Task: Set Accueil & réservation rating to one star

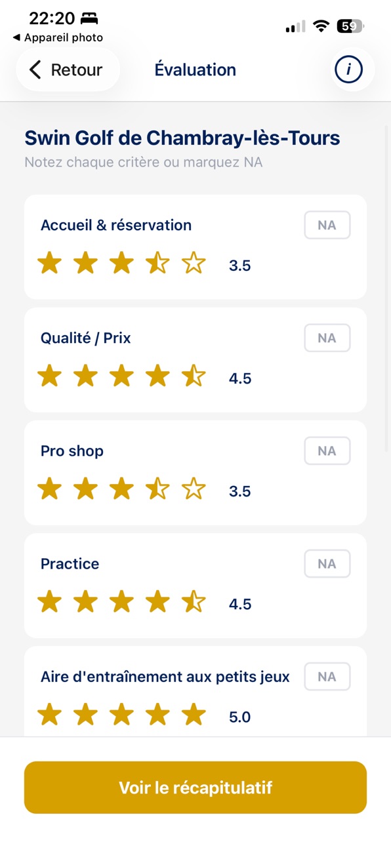Action: [49, 264]
